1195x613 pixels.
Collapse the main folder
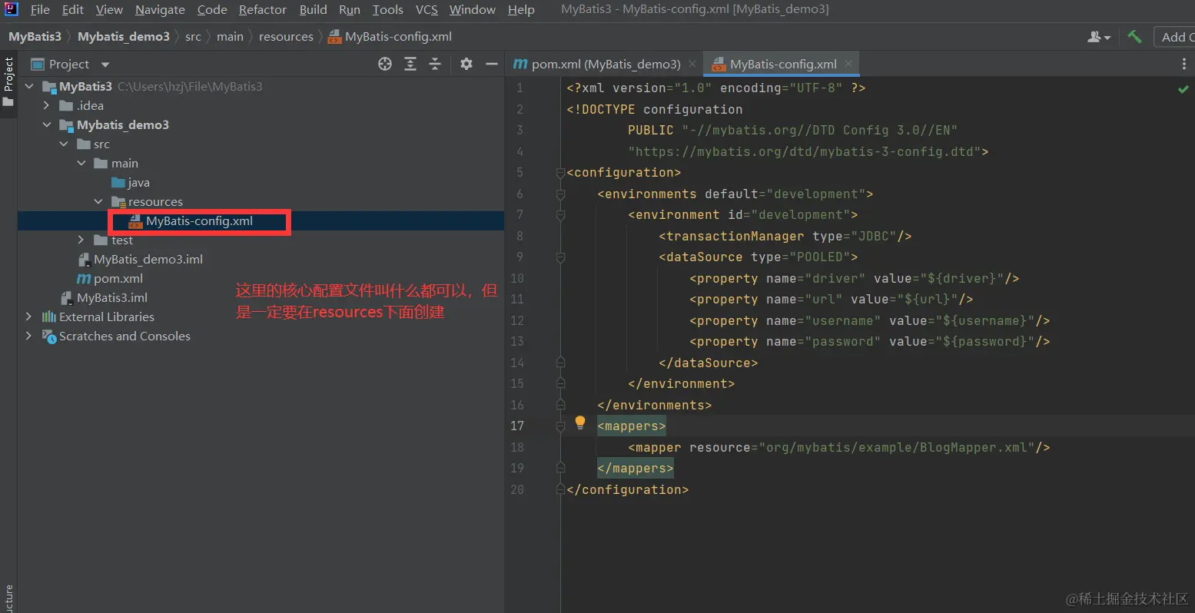pos(81,163)
